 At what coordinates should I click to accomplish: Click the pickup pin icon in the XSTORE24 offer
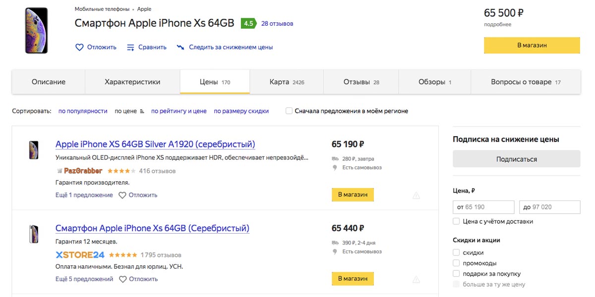point(335,252)
